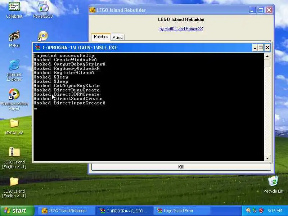Click the 'Hooked RegQueryValueExA' line
This screenshot has width=288, height=216.
tap(67, 68)
